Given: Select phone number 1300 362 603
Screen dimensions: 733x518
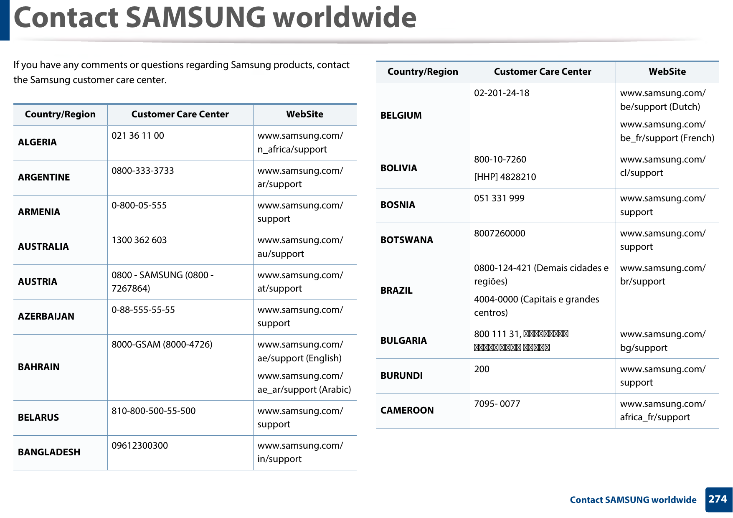Looking at the screenshot, I should point(139,240).
